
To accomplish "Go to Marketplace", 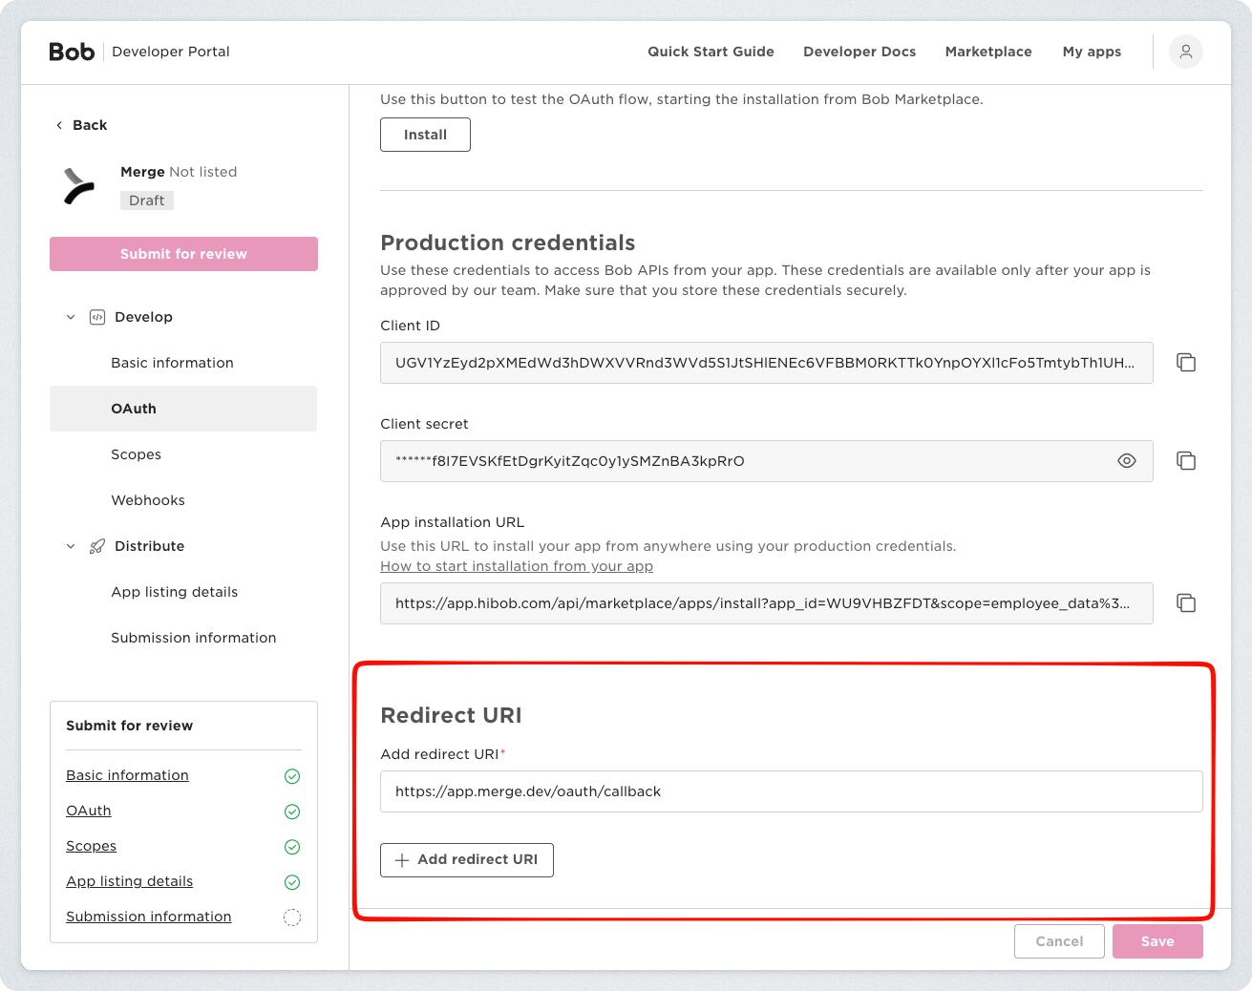I will [988, 52].
